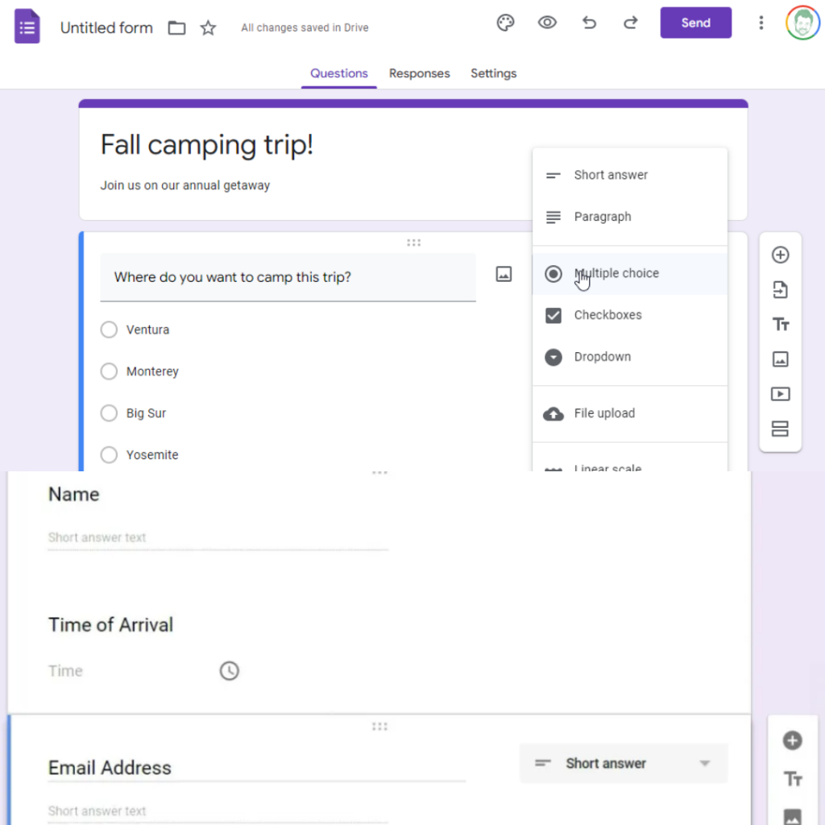Screen dimensions: 825x825
Task: Choose Dropdown from question type menu
Action: [602, 357]
